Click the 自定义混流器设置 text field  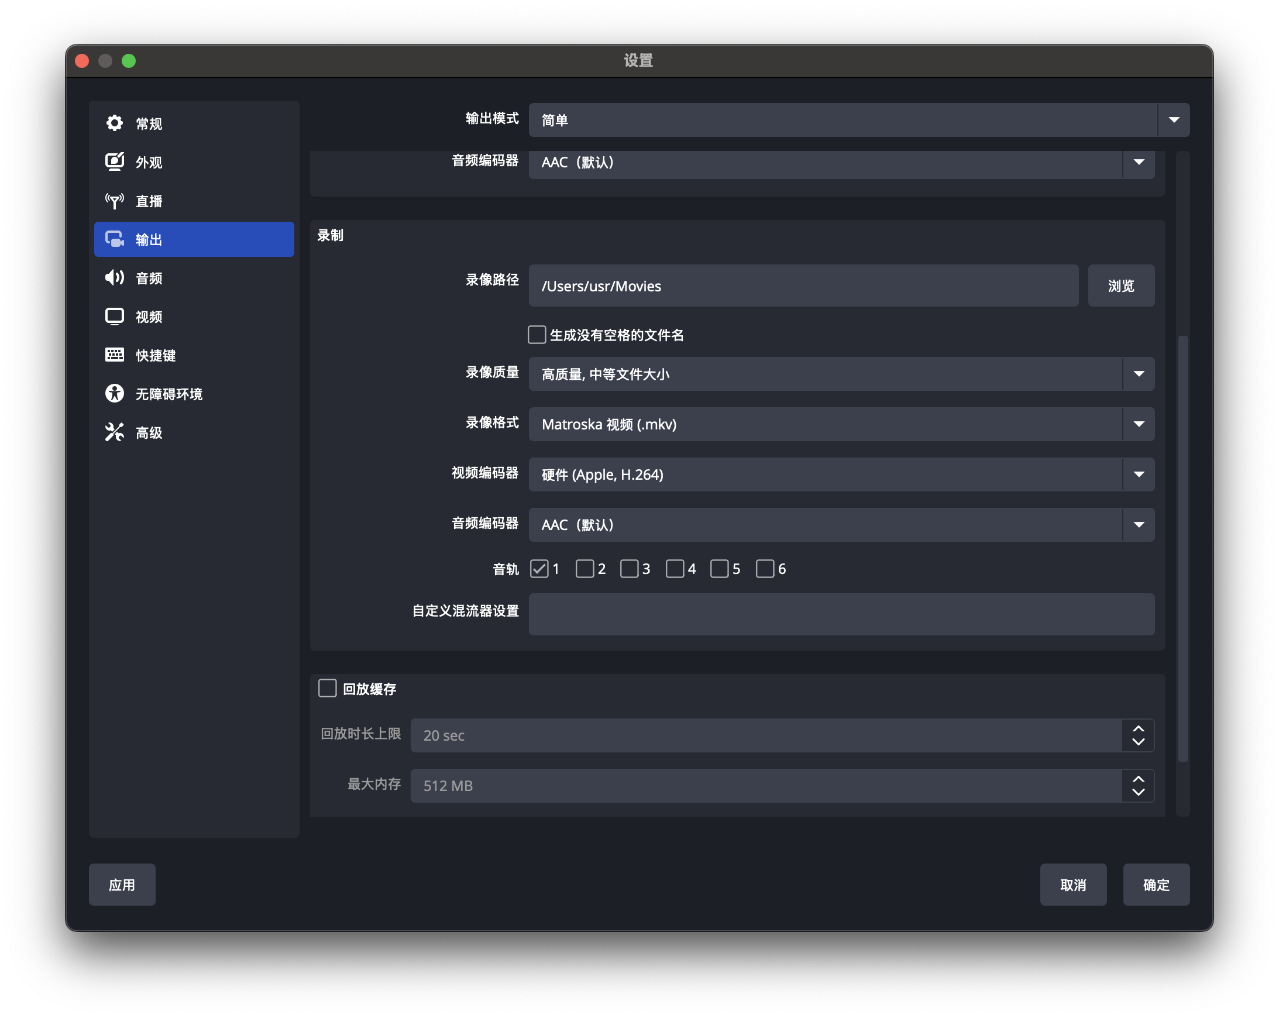841,614
